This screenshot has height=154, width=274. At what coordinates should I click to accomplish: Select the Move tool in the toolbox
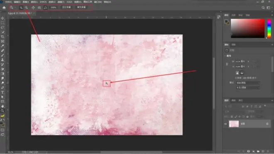(2, 18)
